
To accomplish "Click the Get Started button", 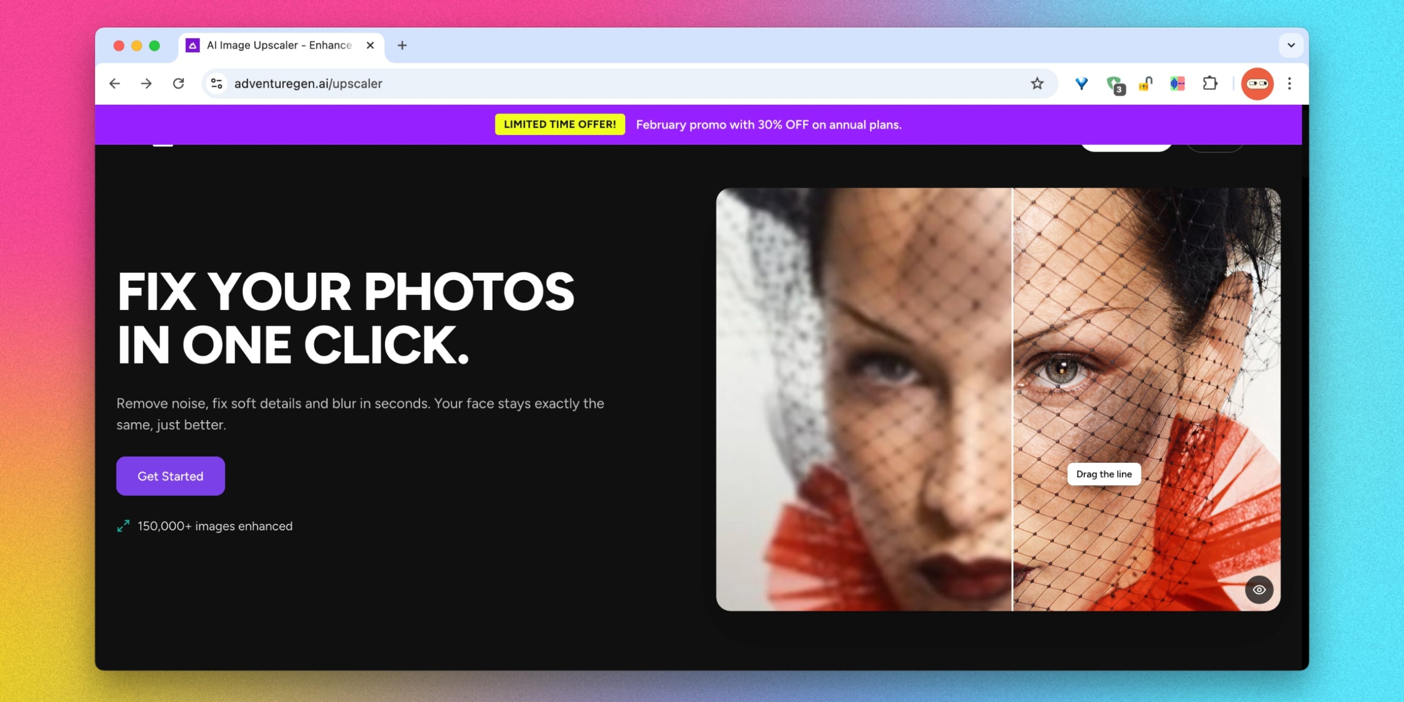I will click(x=170, y=476).
